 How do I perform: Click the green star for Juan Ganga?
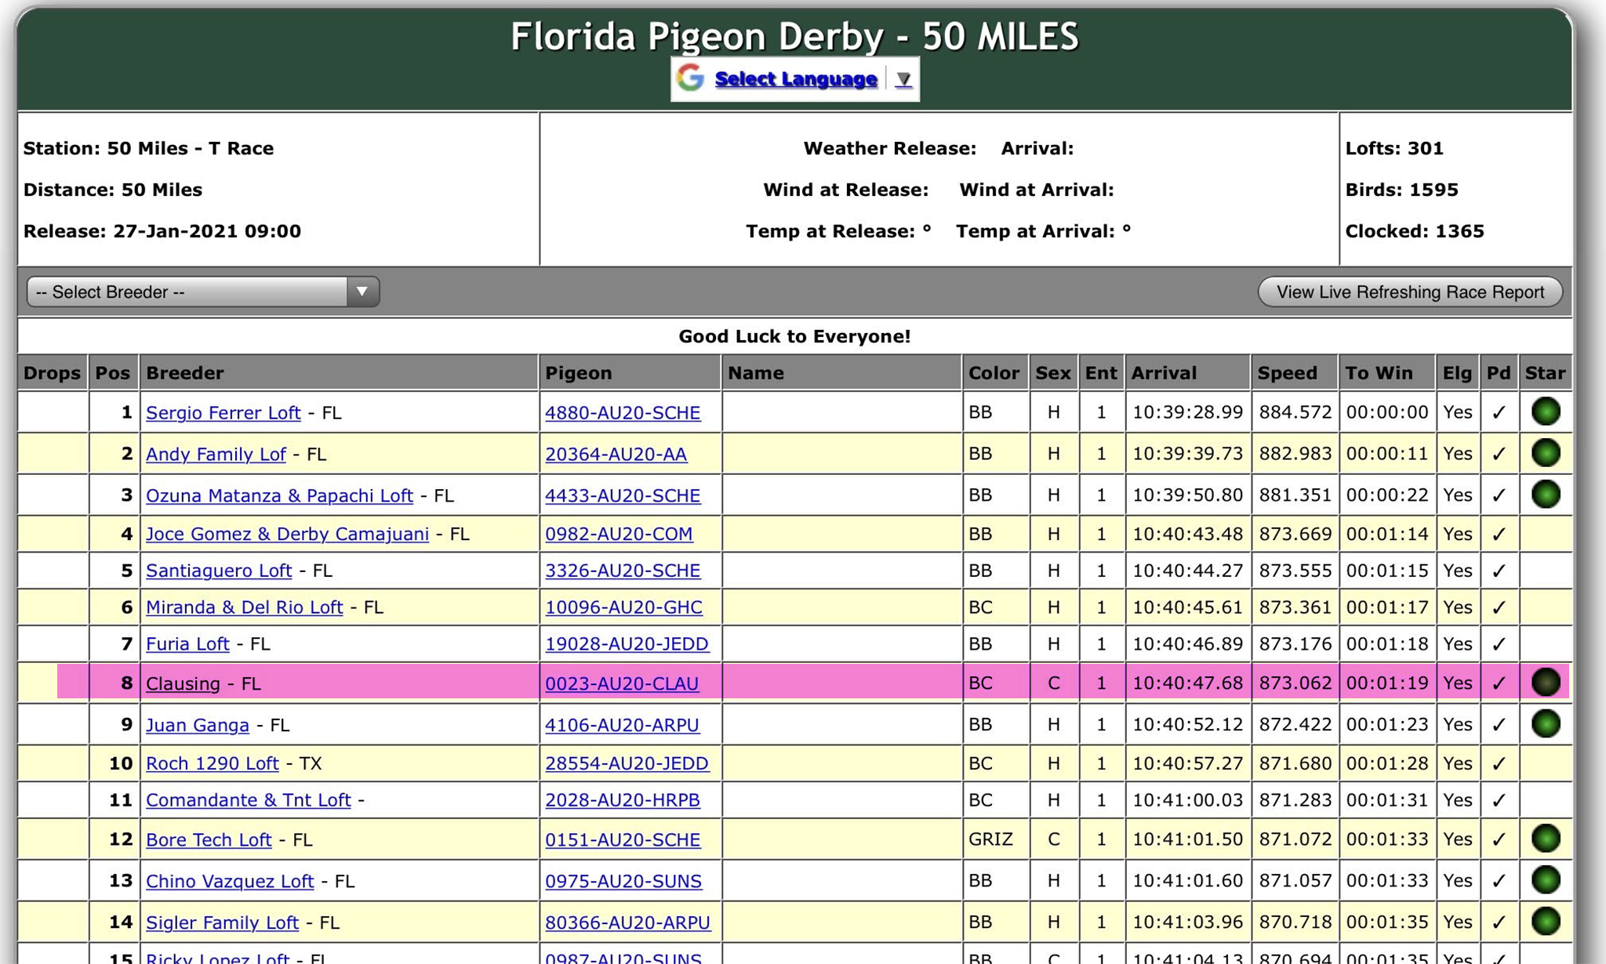click(x=1546, y=723)
